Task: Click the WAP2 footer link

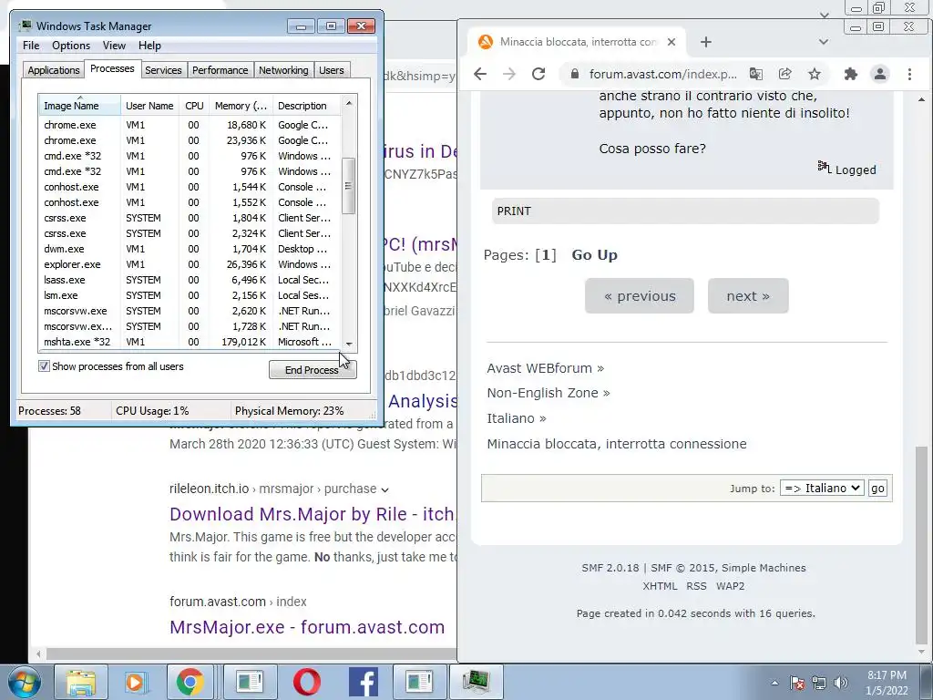Action: [730, 586]
